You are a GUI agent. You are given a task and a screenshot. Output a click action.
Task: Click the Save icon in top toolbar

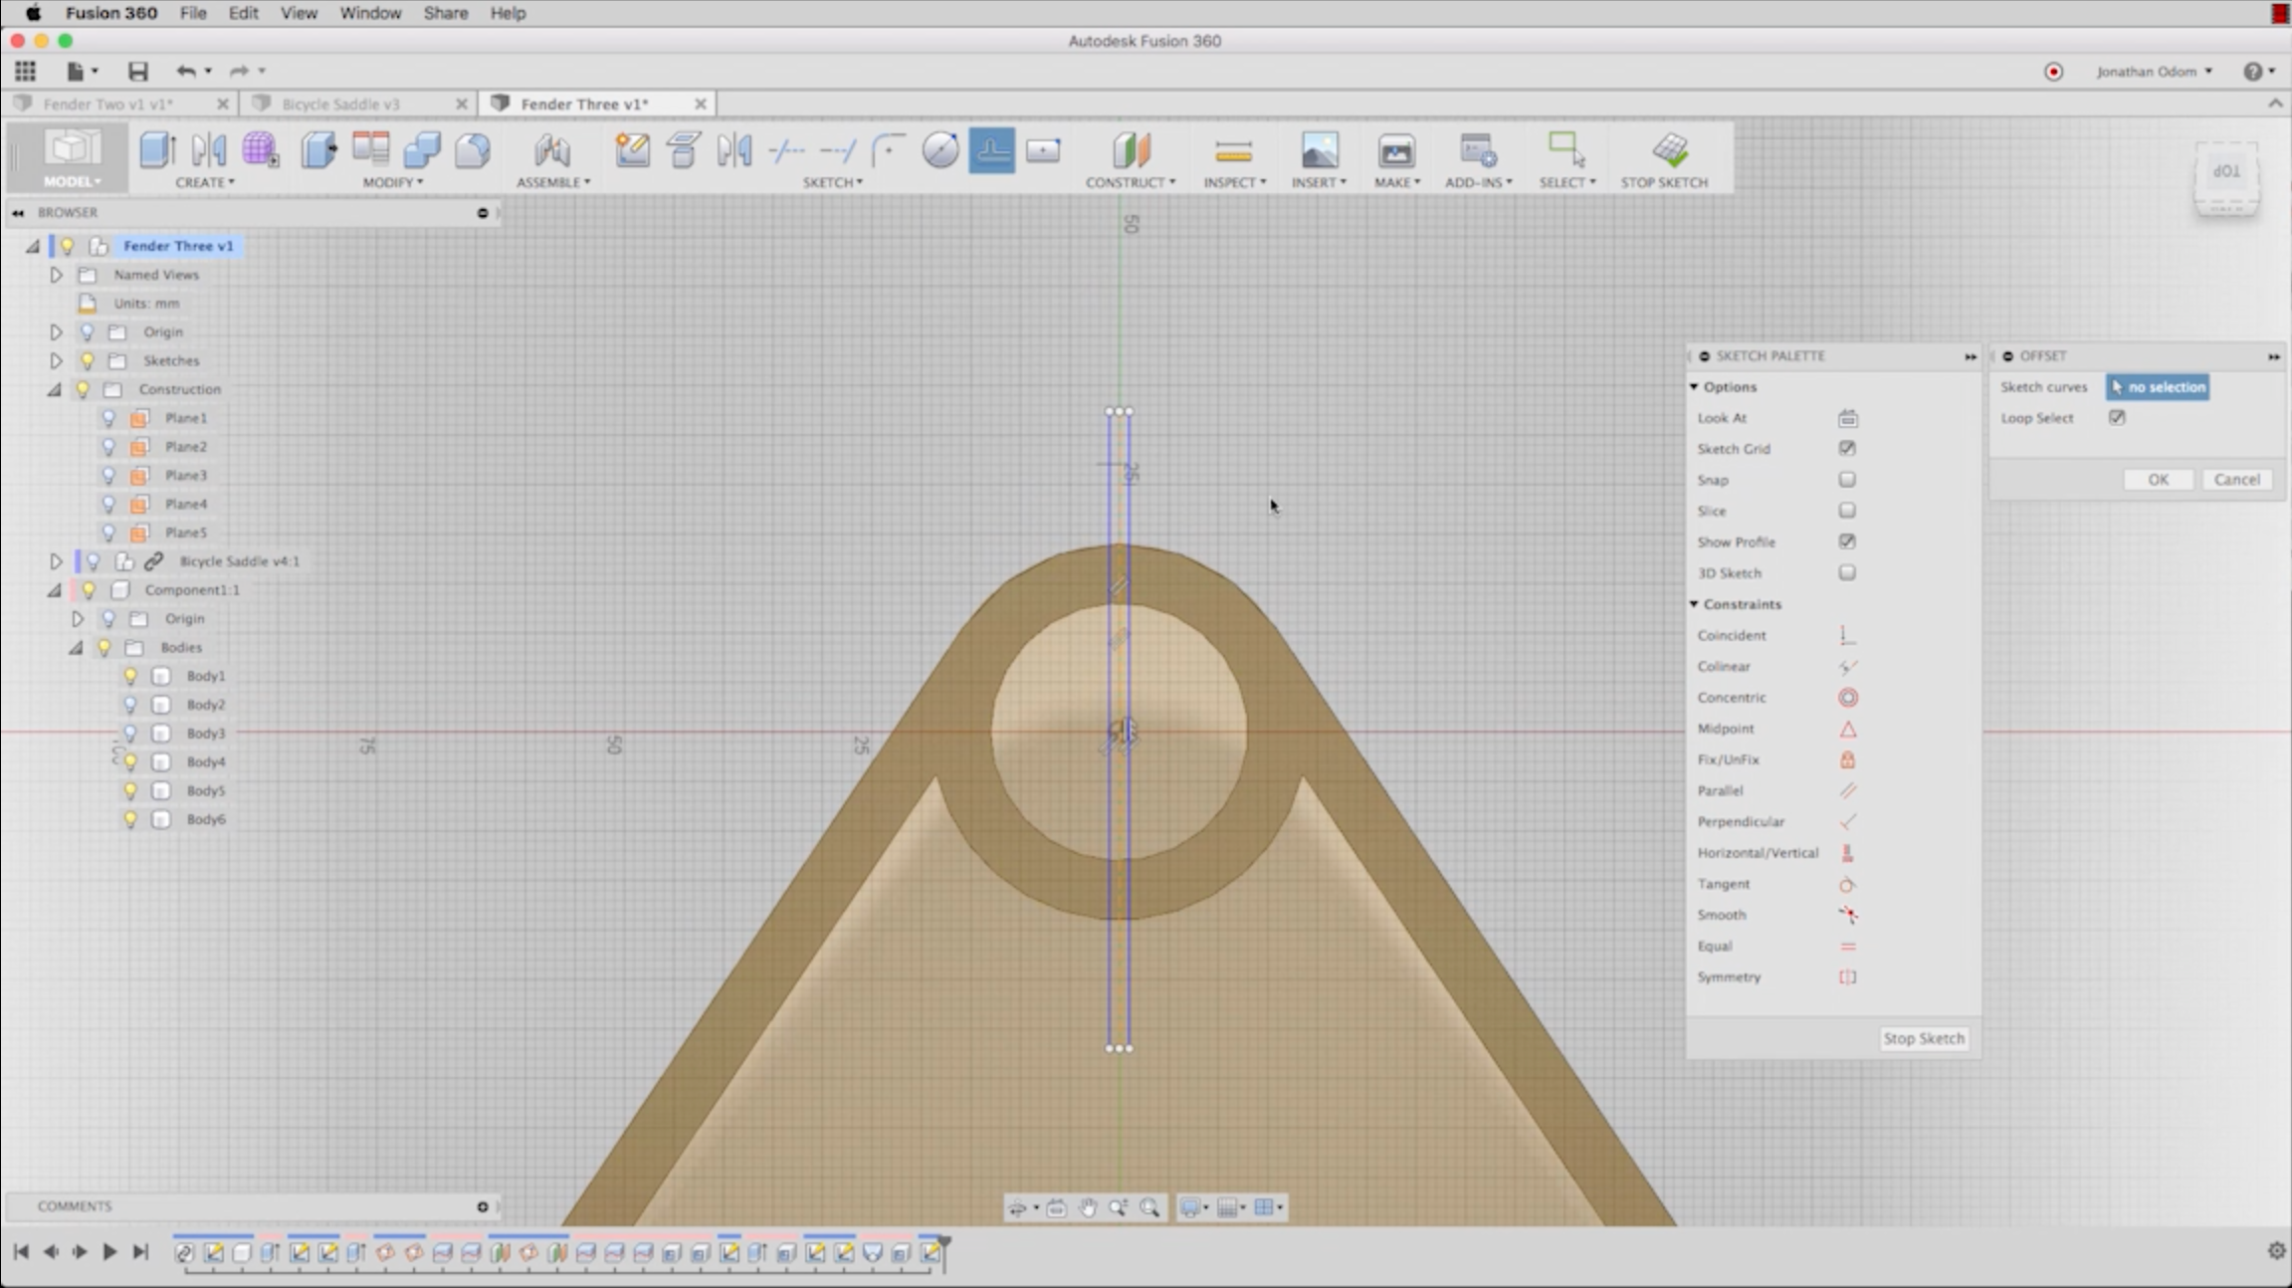pyautogui.click(x=137, y=71)
